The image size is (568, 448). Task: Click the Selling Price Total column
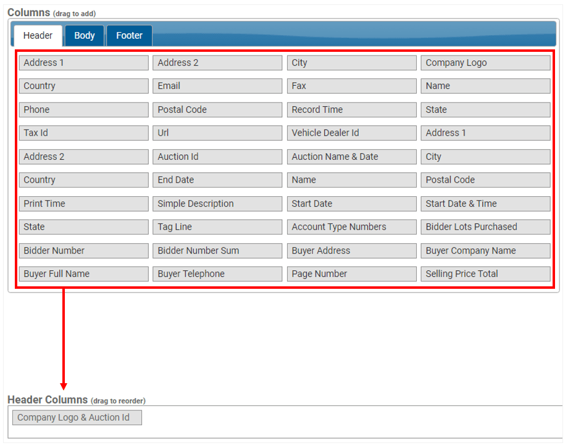point(485,274)
